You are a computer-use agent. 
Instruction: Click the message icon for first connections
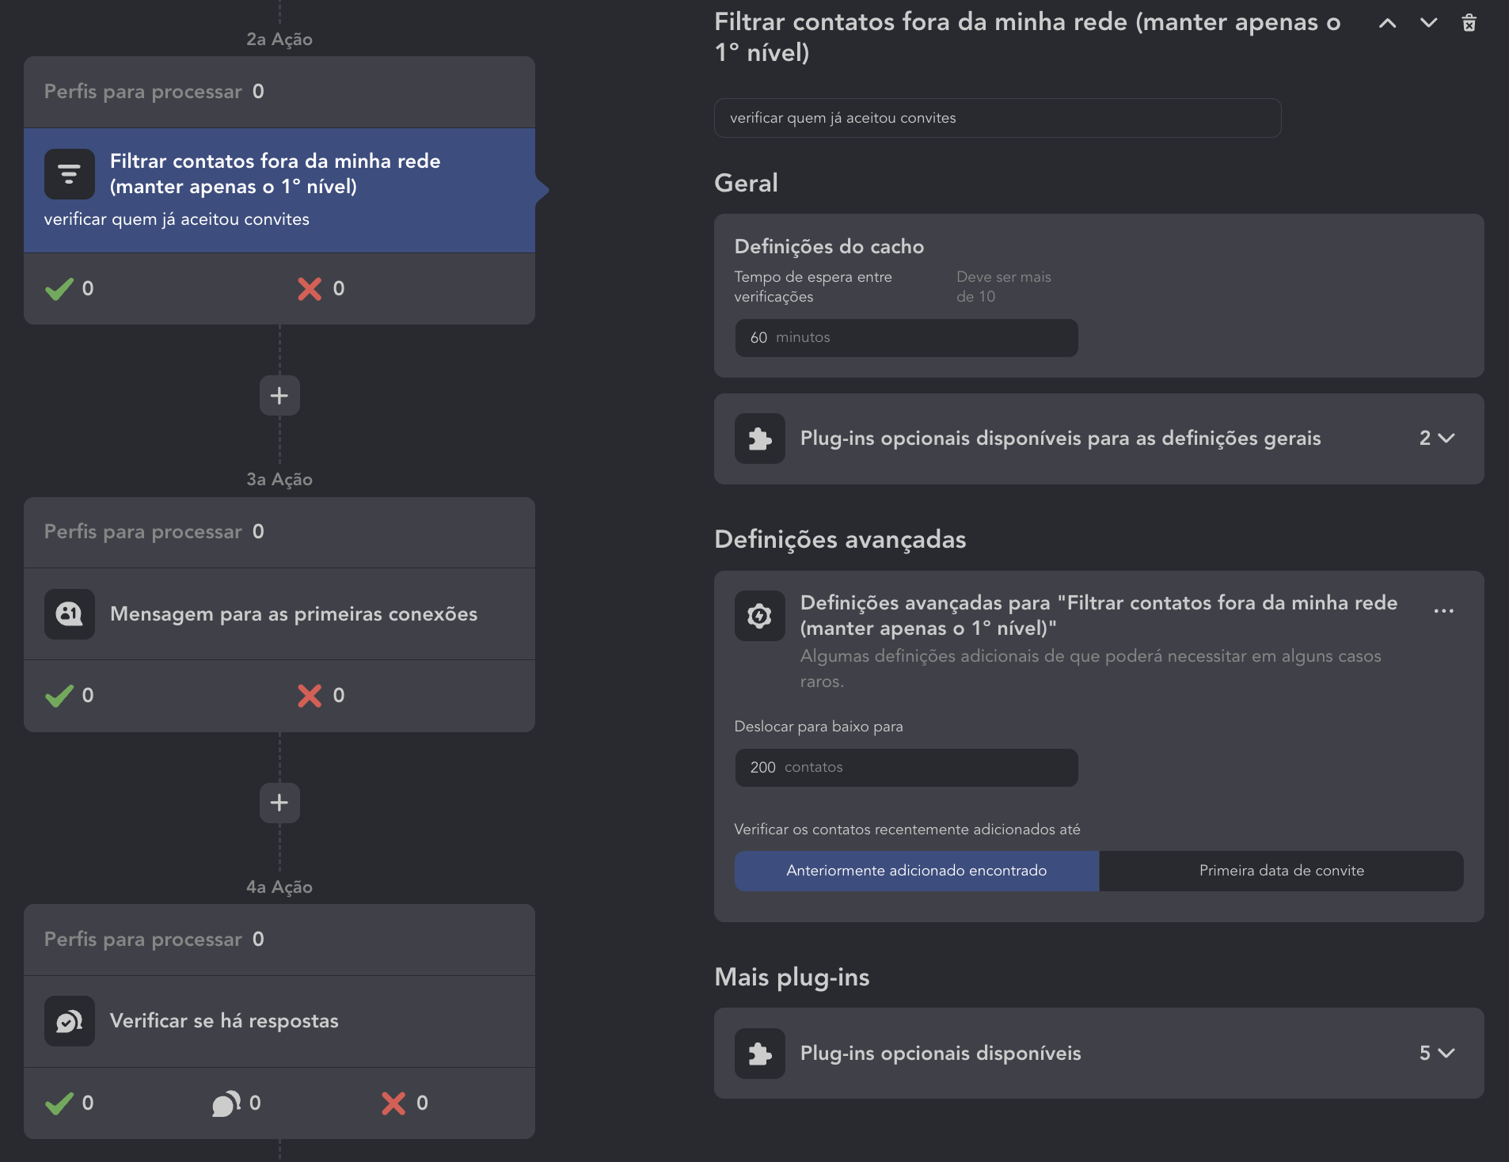coord(70,614)
